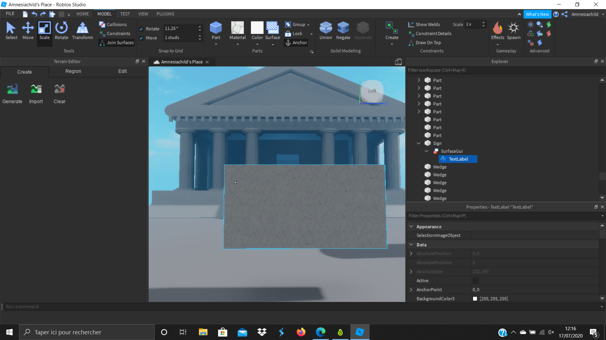Toggle the Rotate snap checkbox

tap(141, 29)
